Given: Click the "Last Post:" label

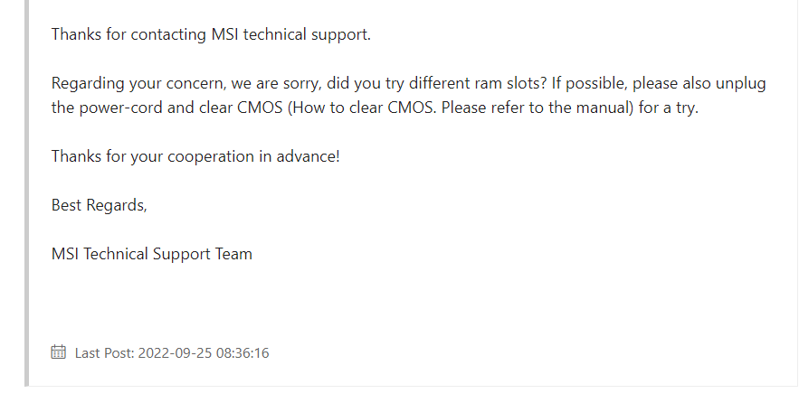Looking at the screenshot, I should [104, 353].
